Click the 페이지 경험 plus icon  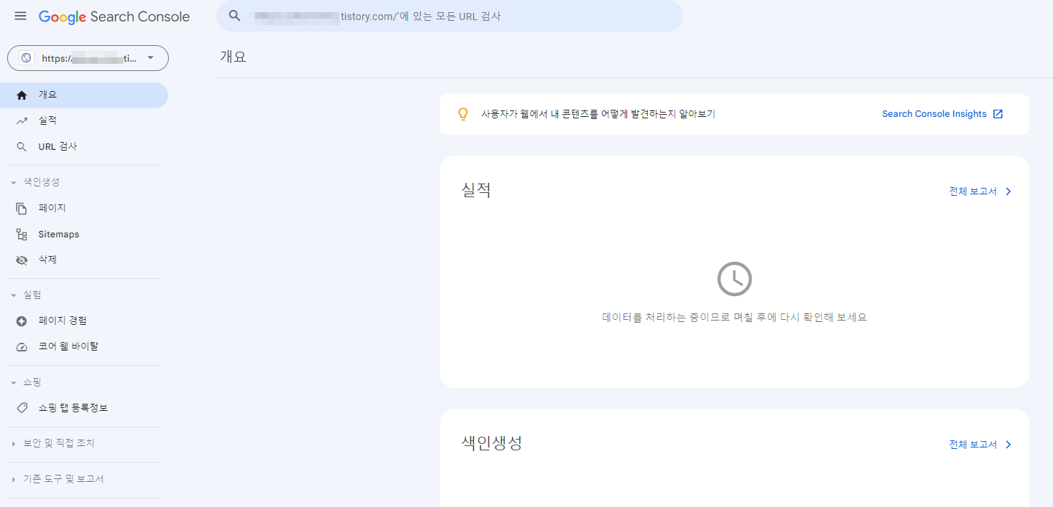22,320
